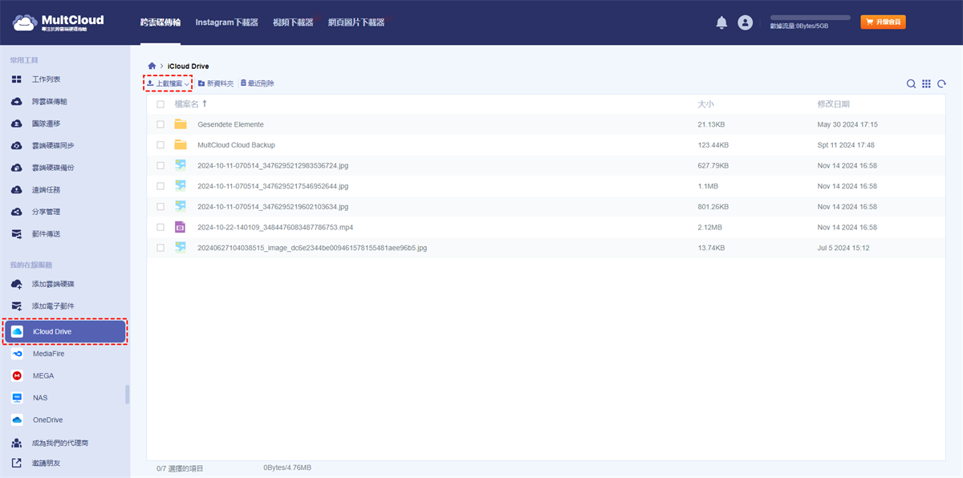Click the May 30 2024 17:15 date
This screenshot has width=963, height=478.
[847, 124]
